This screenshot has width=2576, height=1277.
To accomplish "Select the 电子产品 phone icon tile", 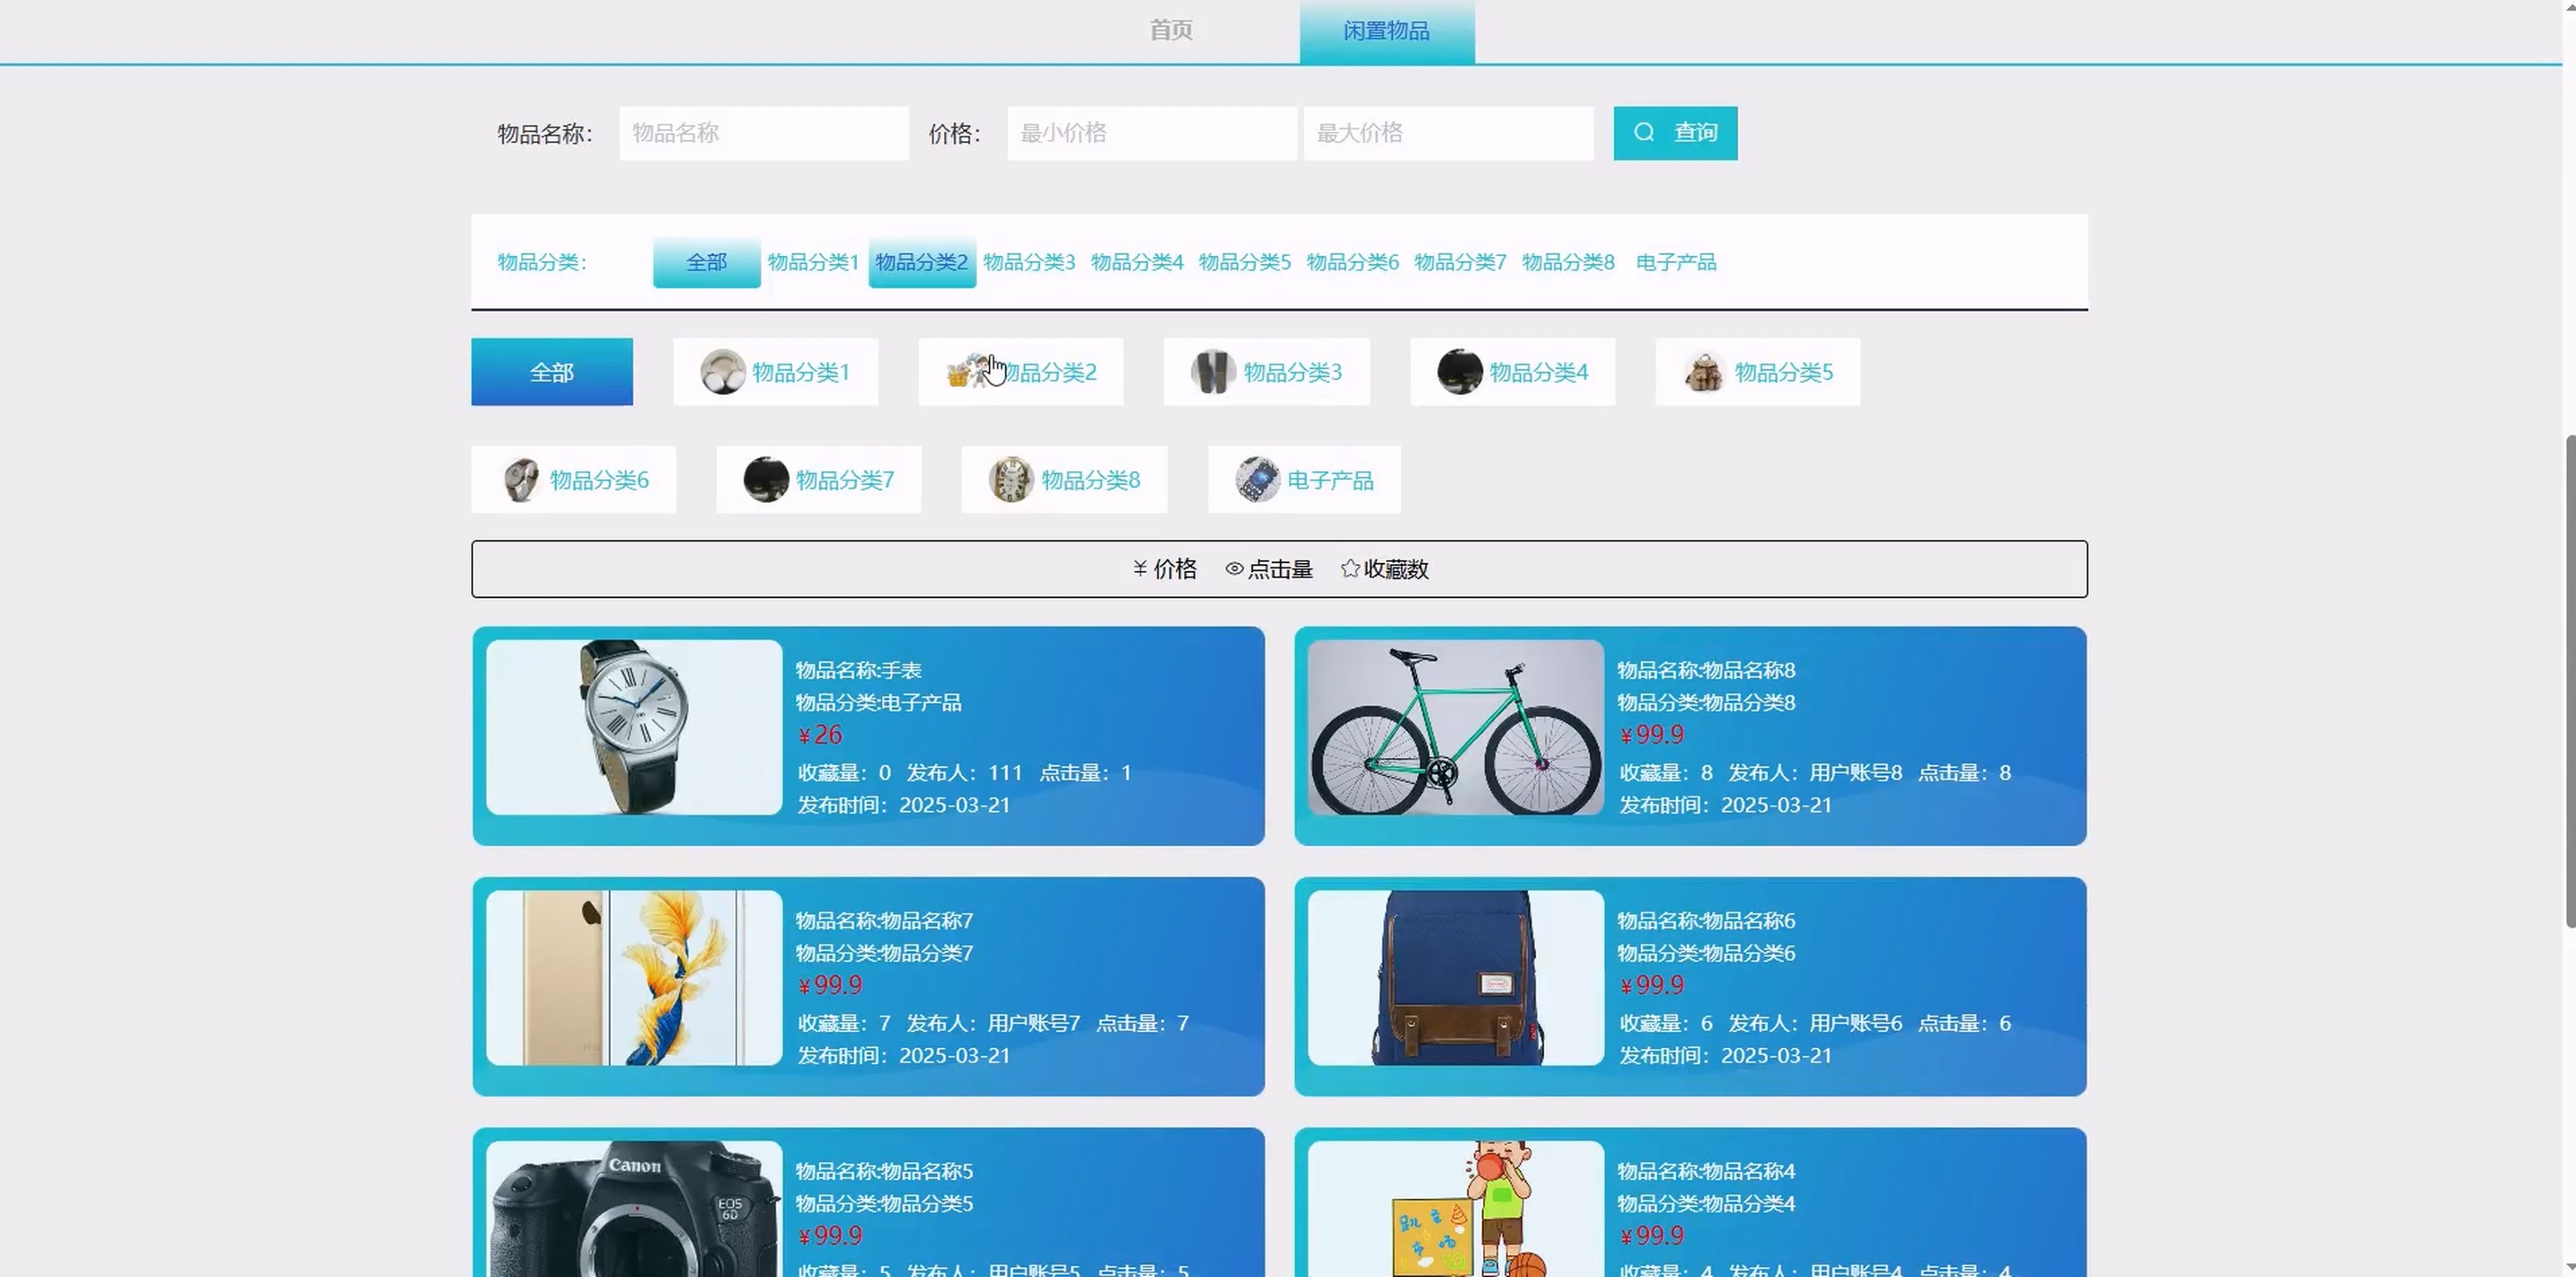I will pyautogui.click(x=1304, y=480).
